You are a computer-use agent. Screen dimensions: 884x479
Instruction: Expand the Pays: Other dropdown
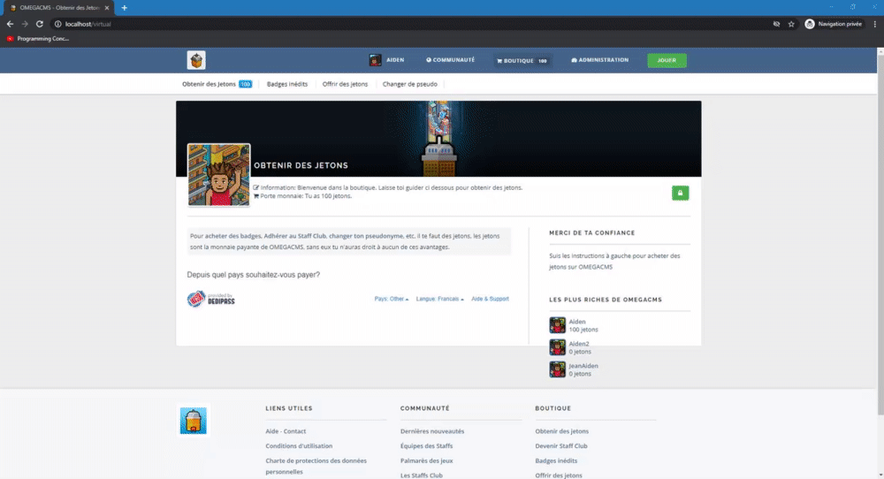point(392,299)
